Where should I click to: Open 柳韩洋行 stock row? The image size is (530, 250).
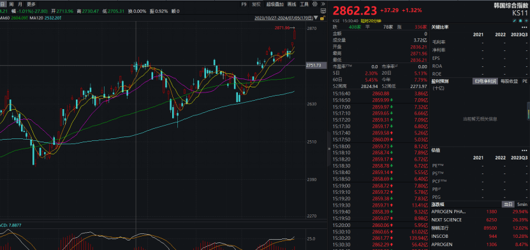point(480,228)
